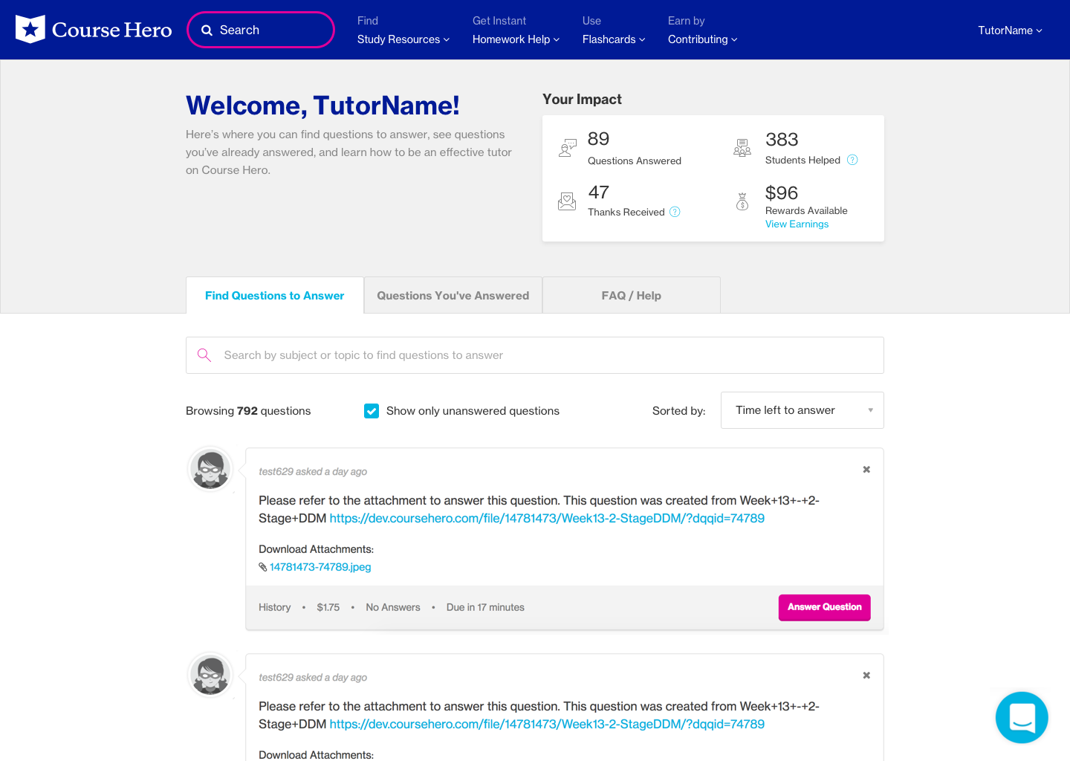
Task: Dismiss first question card with X
Action: coord(866,470)
